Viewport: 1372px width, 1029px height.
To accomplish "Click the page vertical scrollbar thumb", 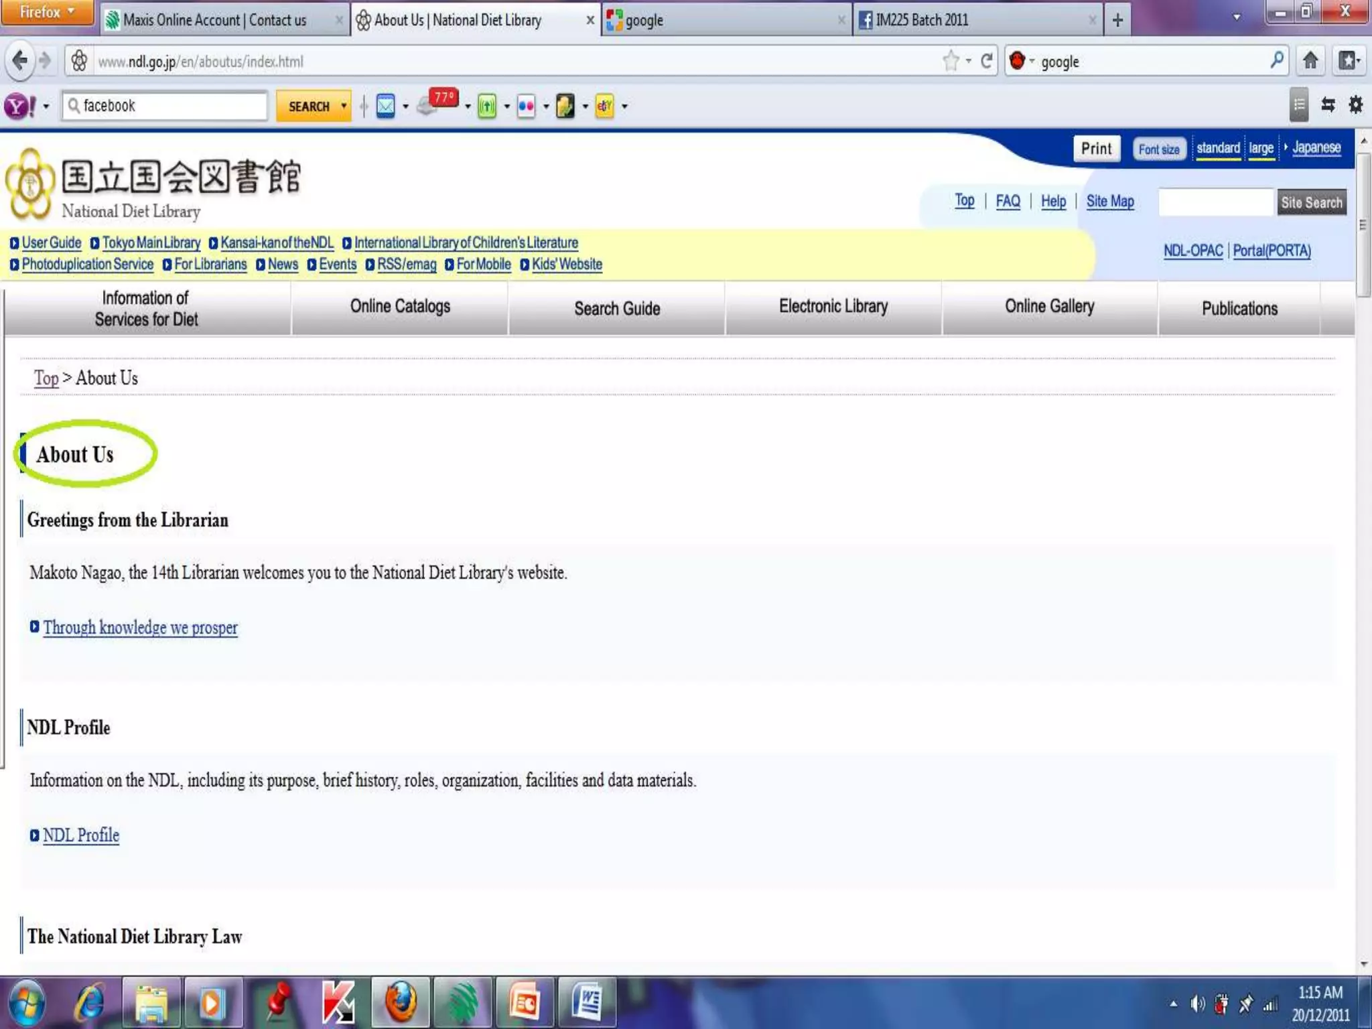I will [1363, 224].
